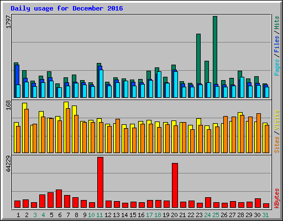
Task: Click the green weekend day label 31
Action: 265,215
